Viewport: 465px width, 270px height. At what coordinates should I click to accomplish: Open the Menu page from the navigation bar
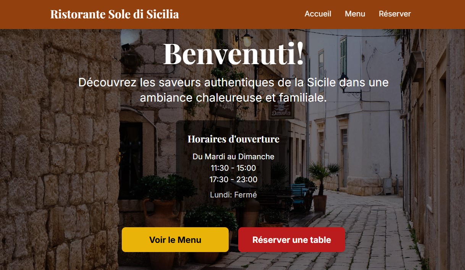355,14
